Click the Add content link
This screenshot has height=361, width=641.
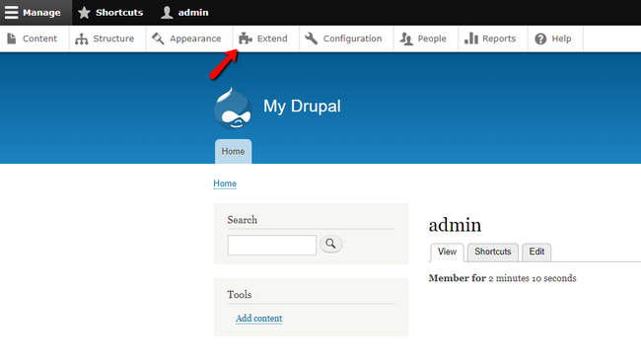pos(258,318)
